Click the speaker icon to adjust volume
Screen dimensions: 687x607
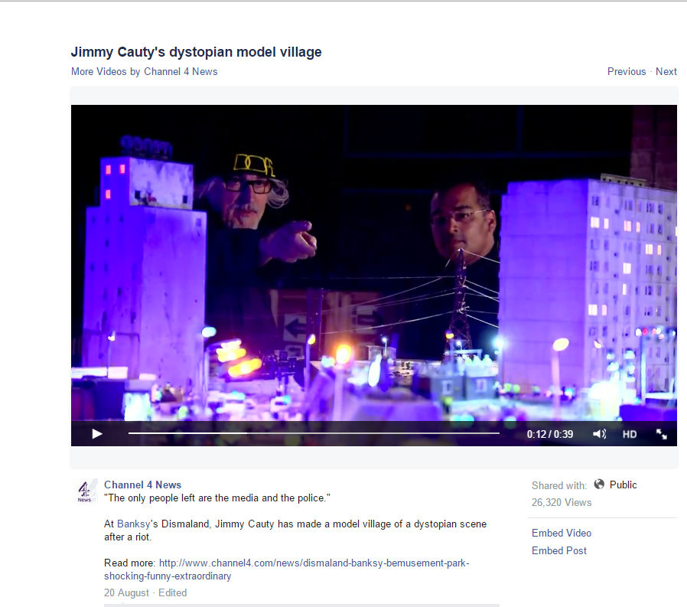[x=599, y=434]
